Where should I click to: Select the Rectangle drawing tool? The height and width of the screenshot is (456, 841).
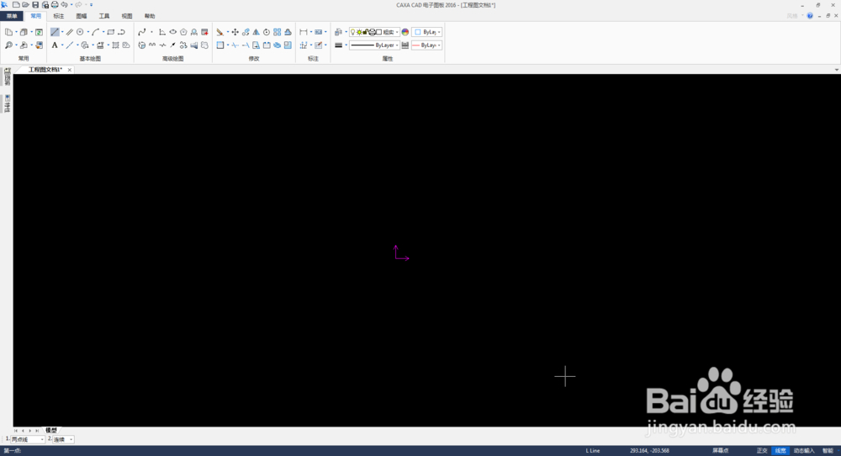pos(111,32)
